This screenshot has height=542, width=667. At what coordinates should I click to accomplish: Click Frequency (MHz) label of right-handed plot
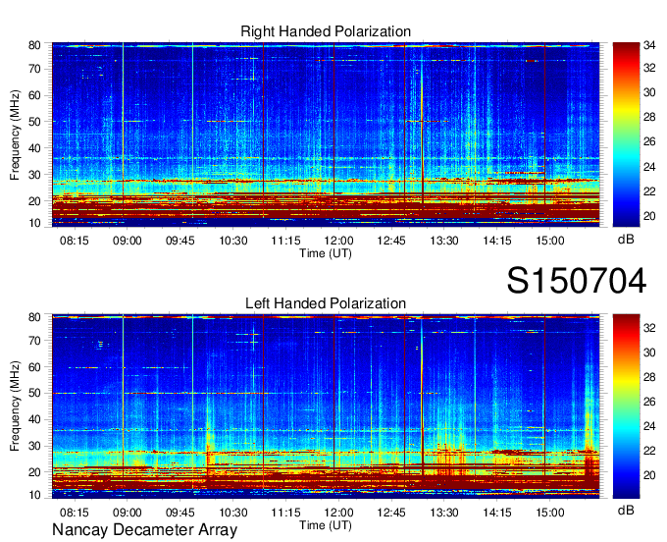[15, 135]
